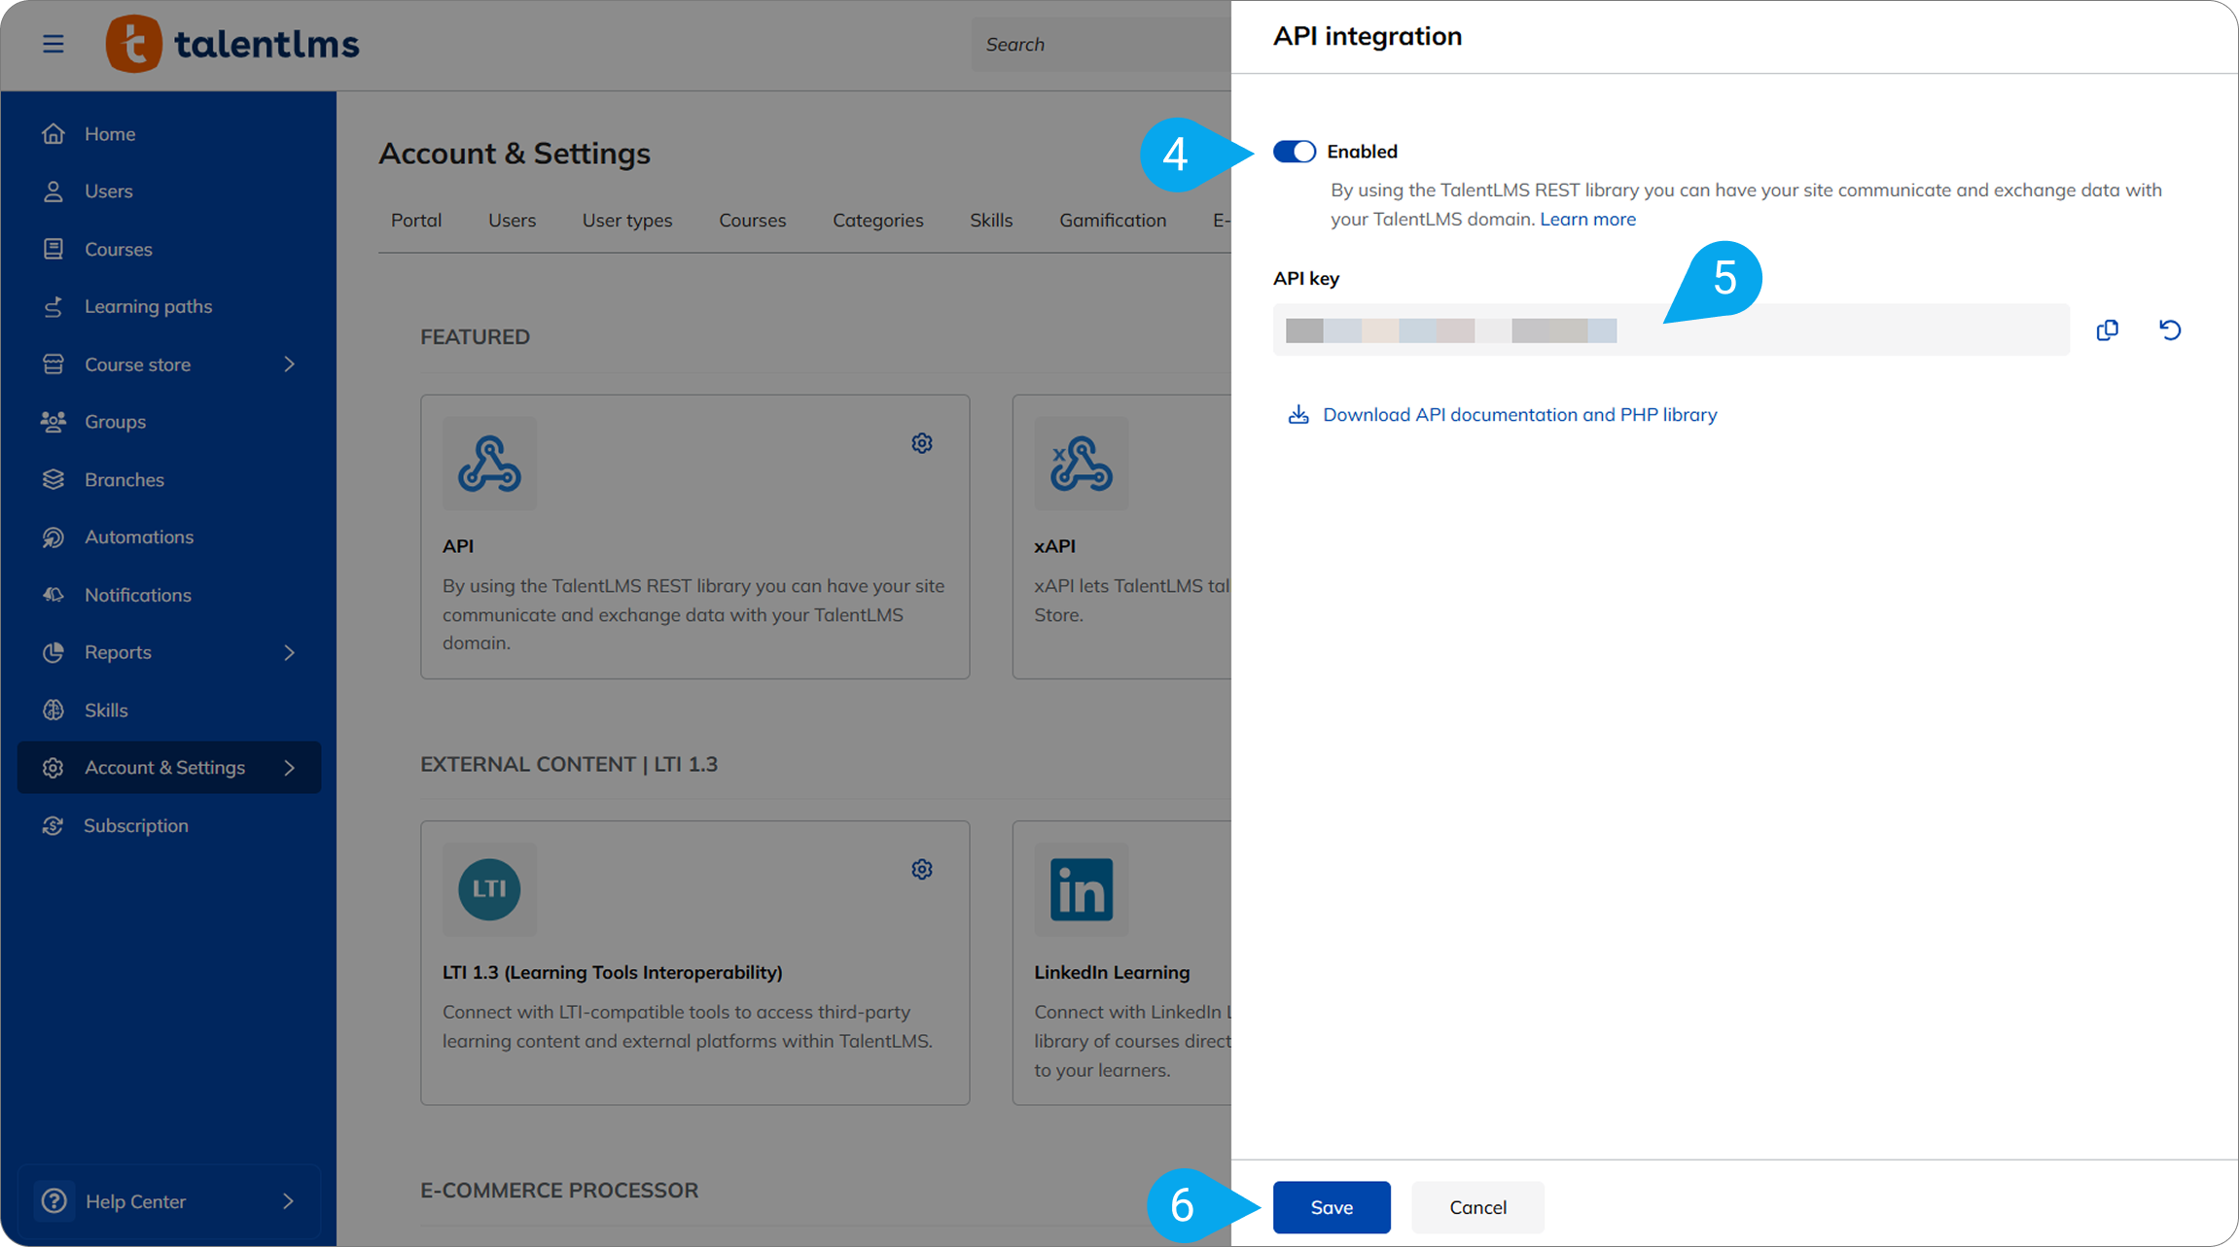Click the Learn more link
Image resolution: width=2239 pixels, height=1247 pixels.
(1587, 220)
